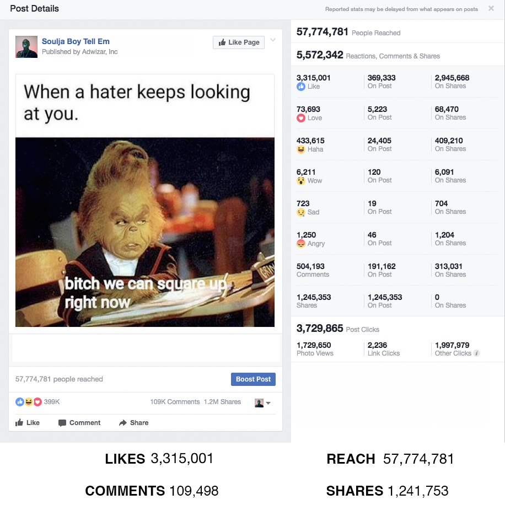Open the 1.2M Shares link
The height and width of the screenshot is (505, 505).
222,401
